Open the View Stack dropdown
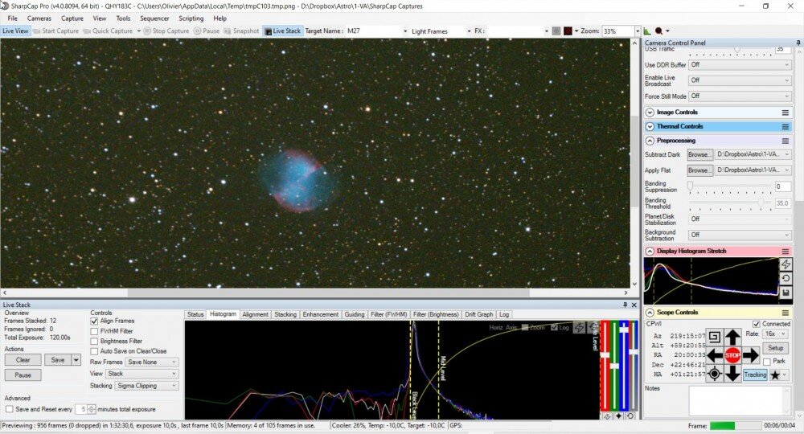The image size is (804, 434). (x=142, y=374)
